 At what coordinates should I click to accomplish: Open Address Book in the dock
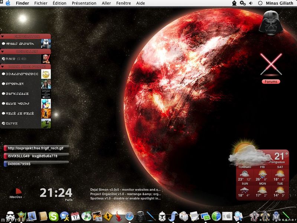click(43, 216)
